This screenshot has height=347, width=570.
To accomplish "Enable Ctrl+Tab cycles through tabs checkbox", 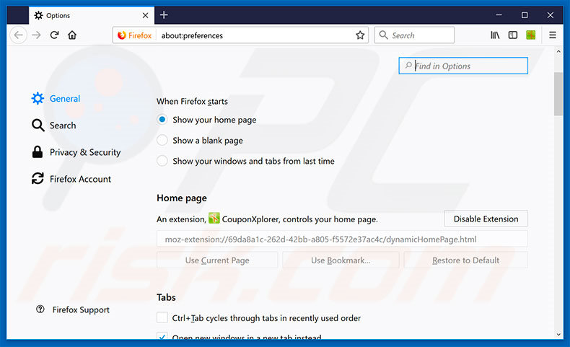I will coord(162,317).
